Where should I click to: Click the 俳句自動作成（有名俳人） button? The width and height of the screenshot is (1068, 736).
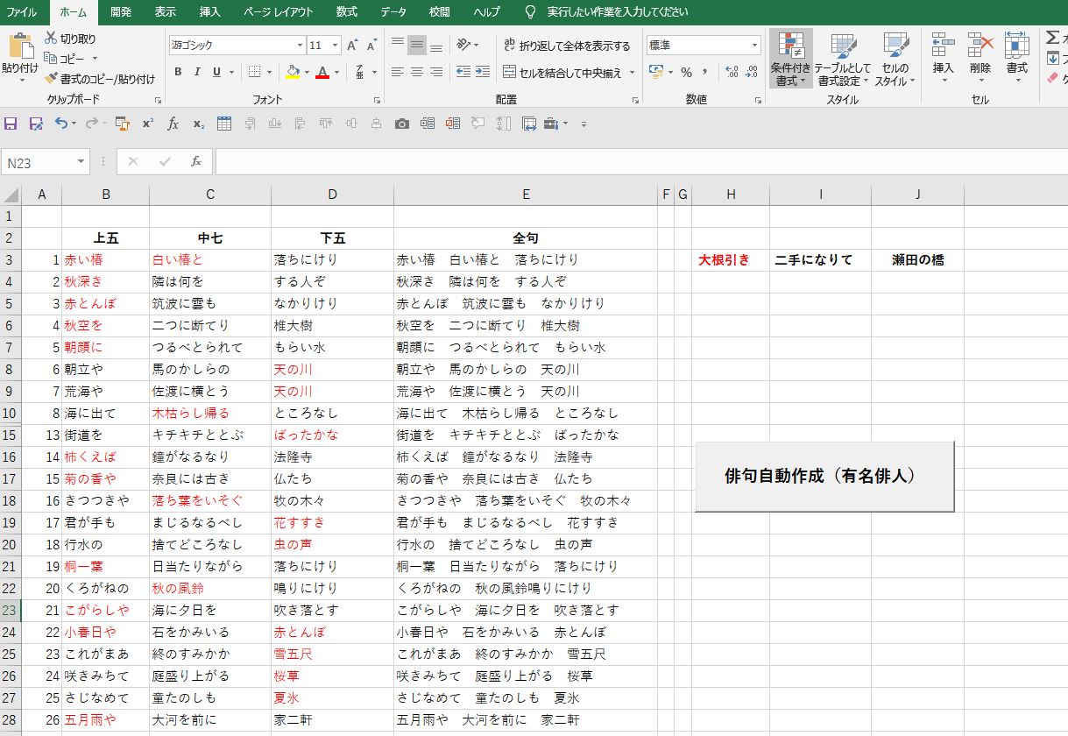[824, 476]
